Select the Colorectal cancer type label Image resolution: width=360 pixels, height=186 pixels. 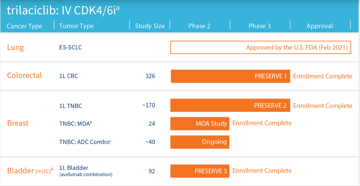point(24,75)
